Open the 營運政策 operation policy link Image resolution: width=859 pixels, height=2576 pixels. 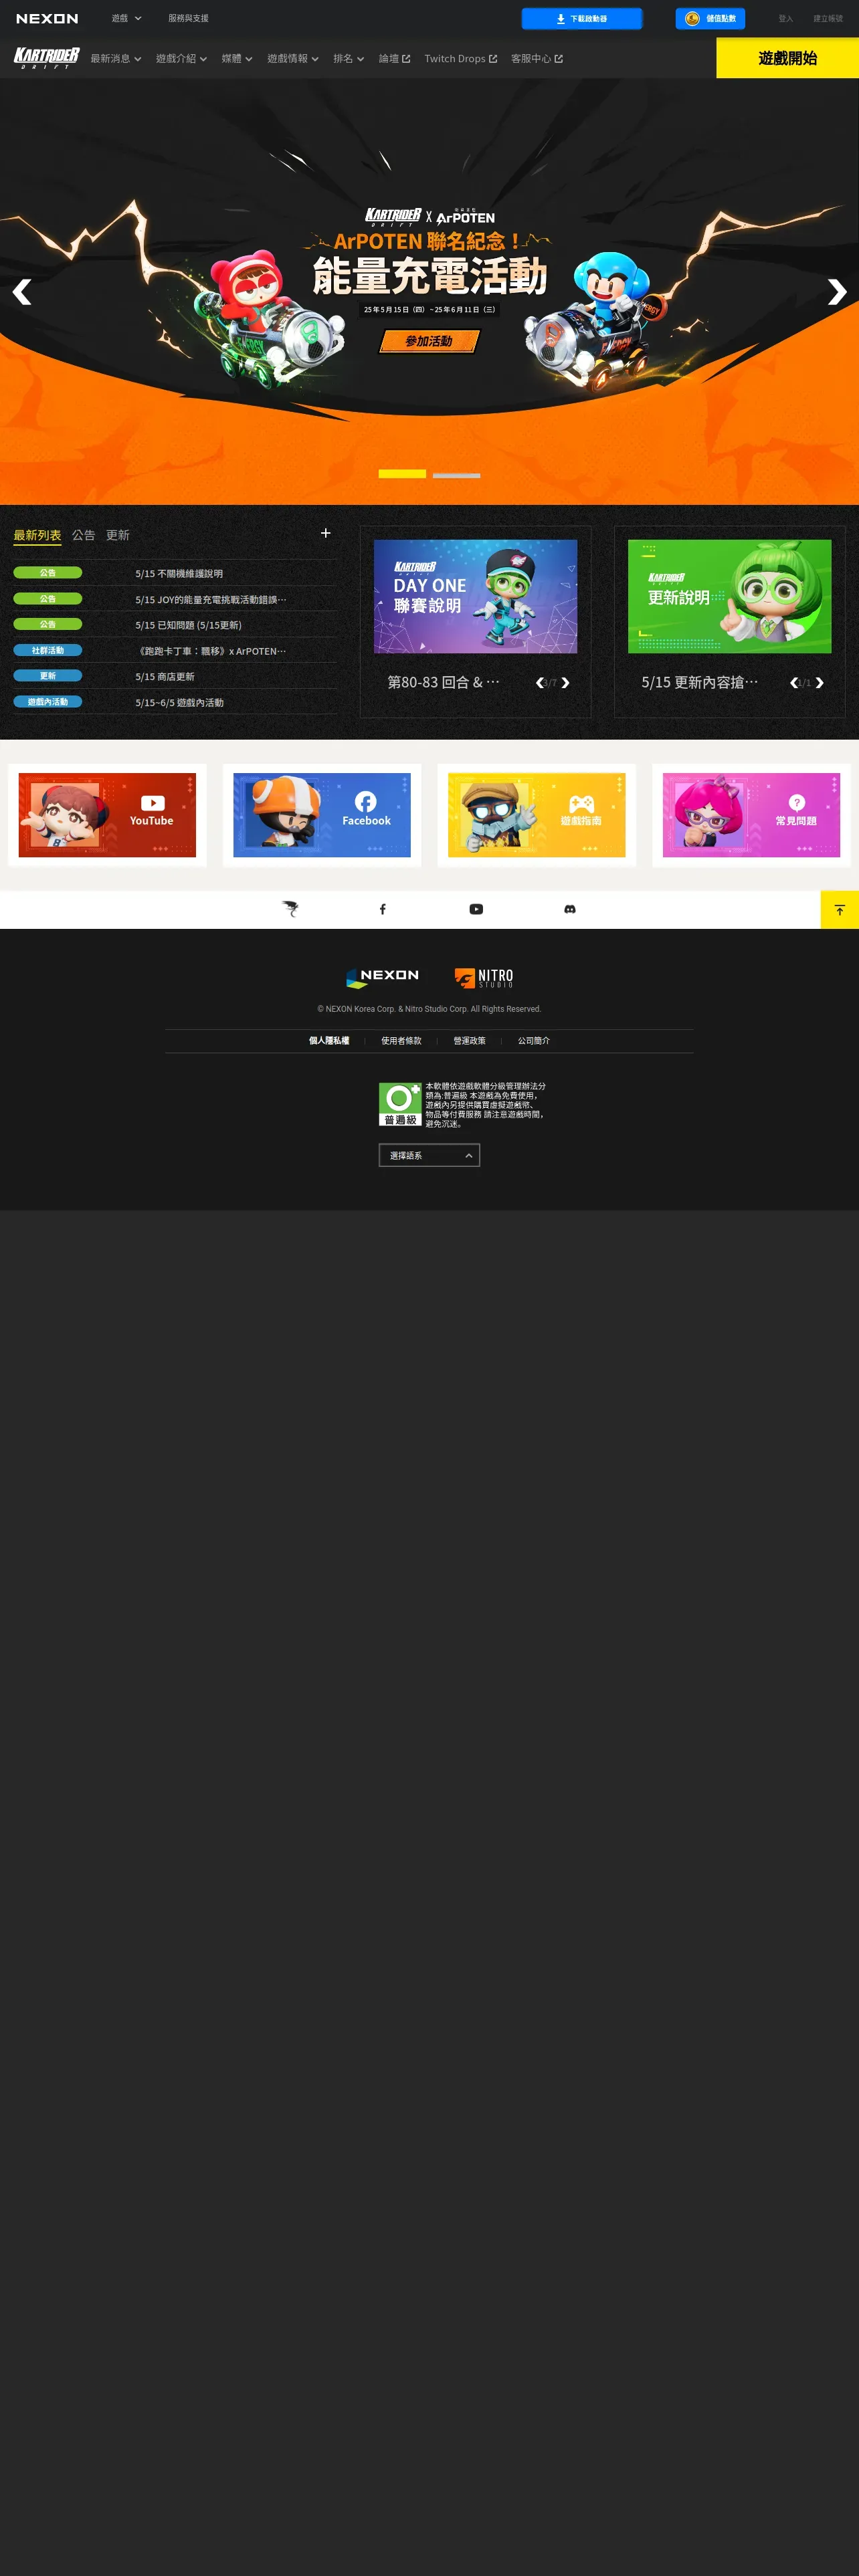(469, 1041)
